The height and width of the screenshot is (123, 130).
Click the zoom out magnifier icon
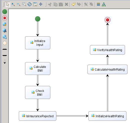(x=19, y=4)
